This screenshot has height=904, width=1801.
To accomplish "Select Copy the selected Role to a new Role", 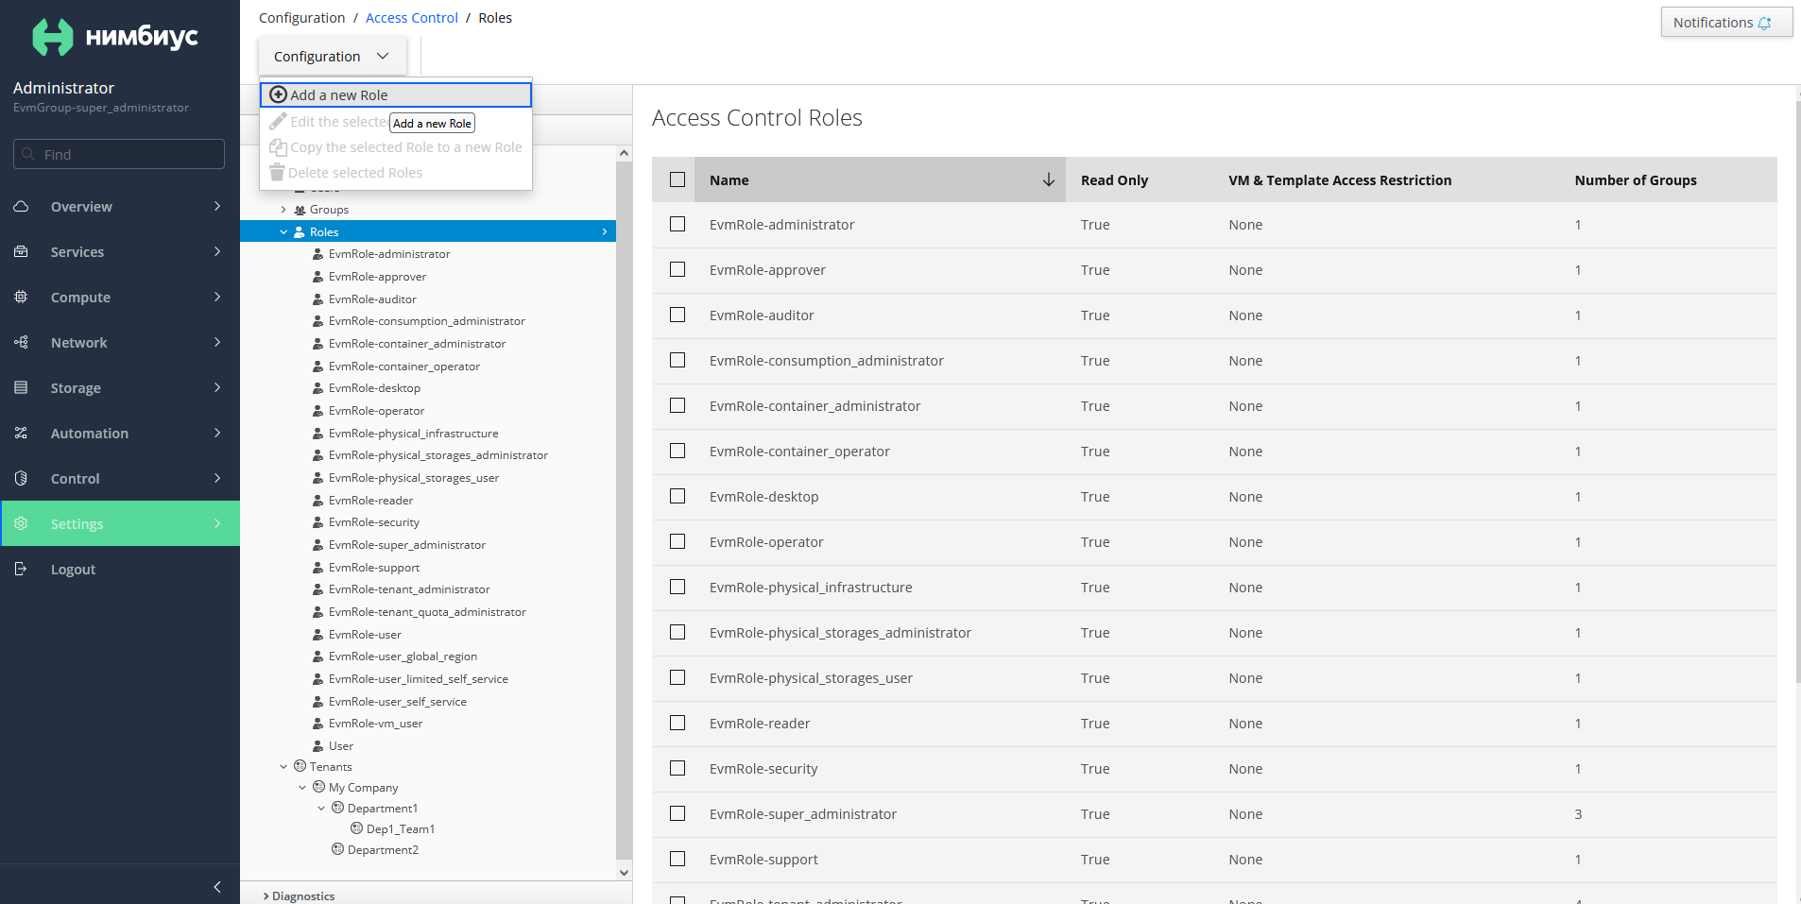I will click(396, 147).
